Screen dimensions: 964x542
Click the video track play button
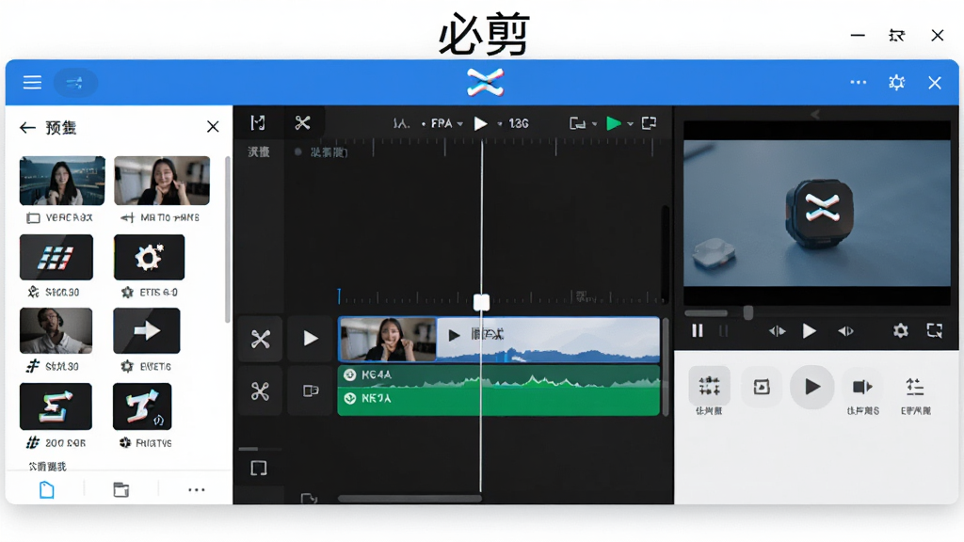tap(311, 339)
